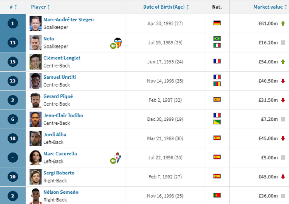
Task: Click red down arrow beside £31.50m
Action: 283,100
